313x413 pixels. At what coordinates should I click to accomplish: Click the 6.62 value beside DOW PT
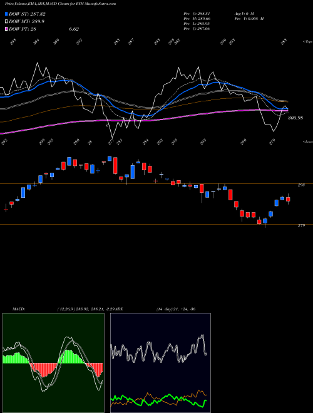pyautogui.click(x=74, y=29)
